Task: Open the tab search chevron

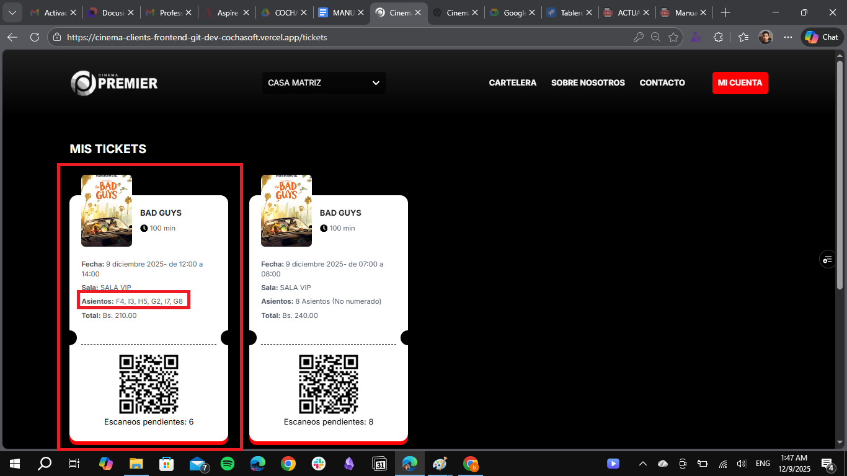Action: 12,12
